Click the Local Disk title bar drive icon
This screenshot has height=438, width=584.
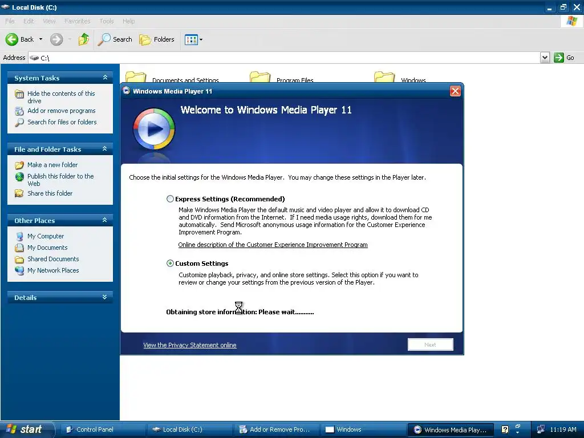click(x=6, y=7)
